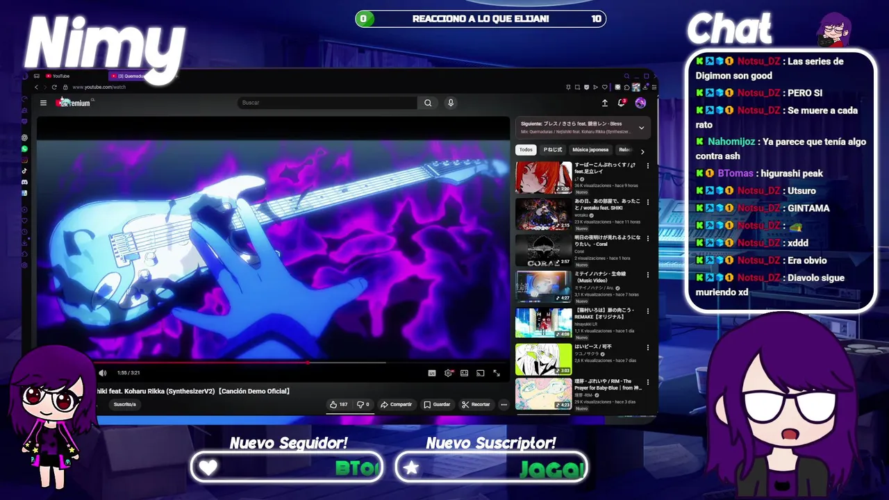Open more actions menu beside Recortar
889x500 pixels.
point(504,404)
